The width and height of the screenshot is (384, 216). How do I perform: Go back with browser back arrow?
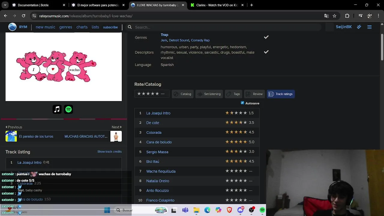pos(5,16)
